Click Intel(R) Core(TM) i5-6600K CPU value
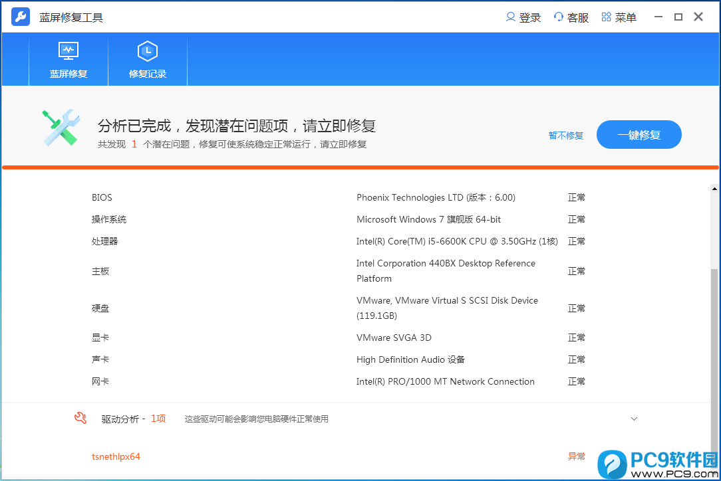This screenshot has height=481, width=721. (457, 241)
